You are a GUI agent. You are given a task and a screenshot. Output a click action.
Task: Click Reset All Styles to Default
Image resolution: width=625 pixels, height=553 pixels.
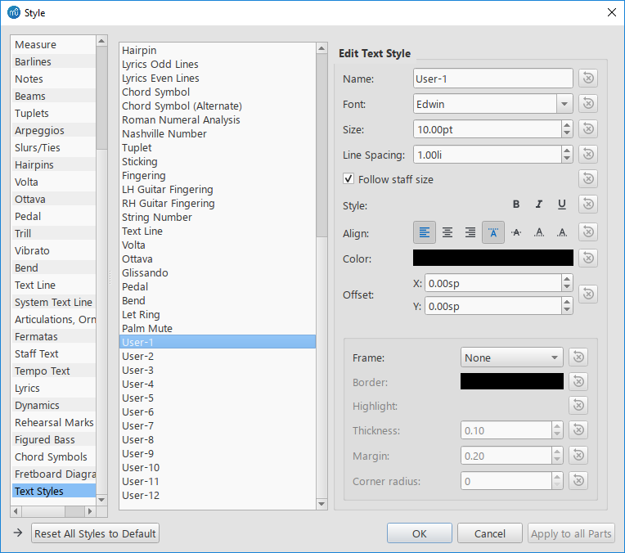(95, 533)
